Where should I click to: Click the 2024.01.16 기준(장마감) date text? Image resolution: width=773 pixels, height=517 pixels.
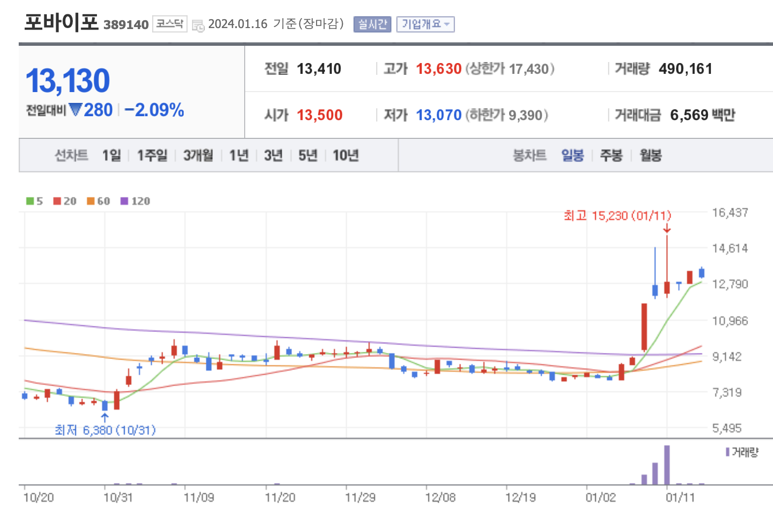(x=276, y=24)
